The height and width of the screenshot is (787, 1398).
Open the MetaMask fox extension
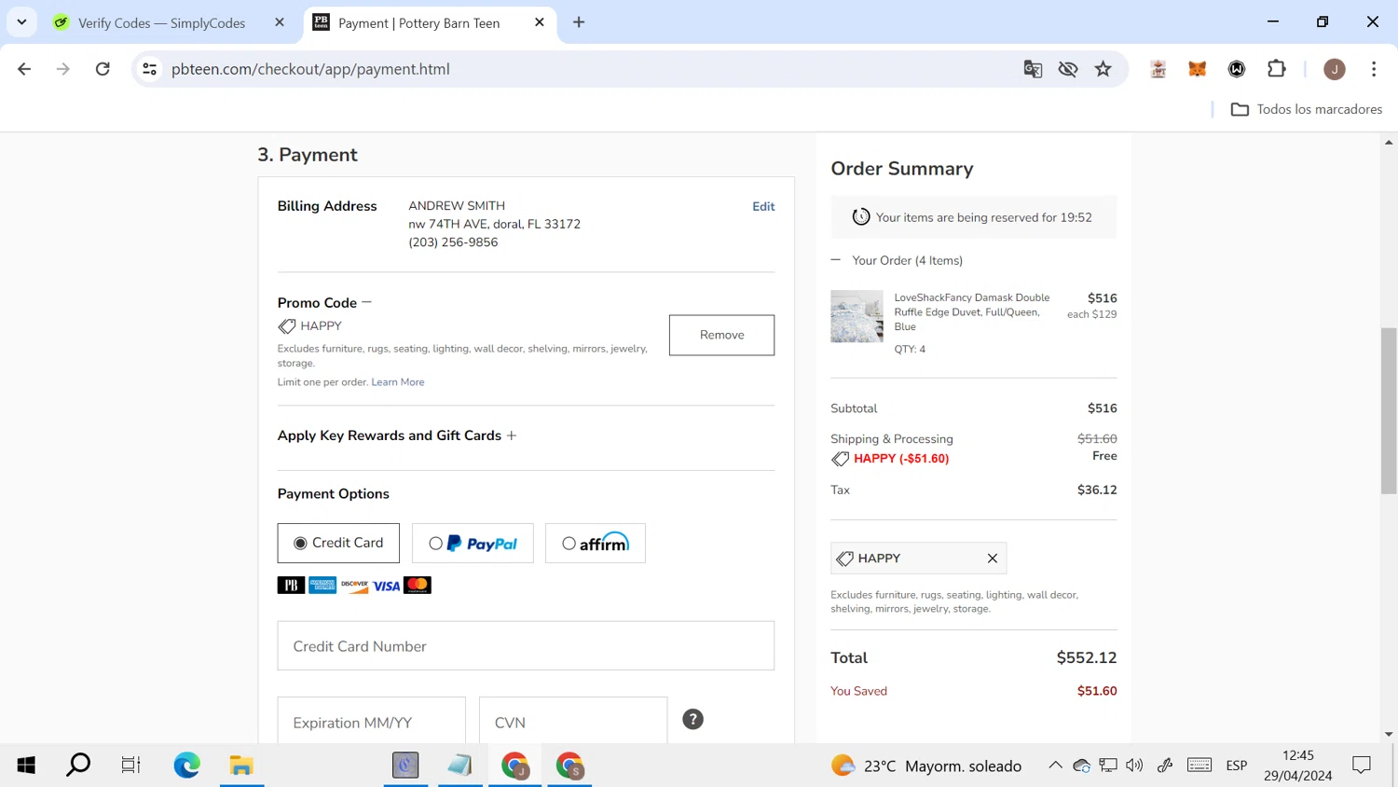point(1198,69)
